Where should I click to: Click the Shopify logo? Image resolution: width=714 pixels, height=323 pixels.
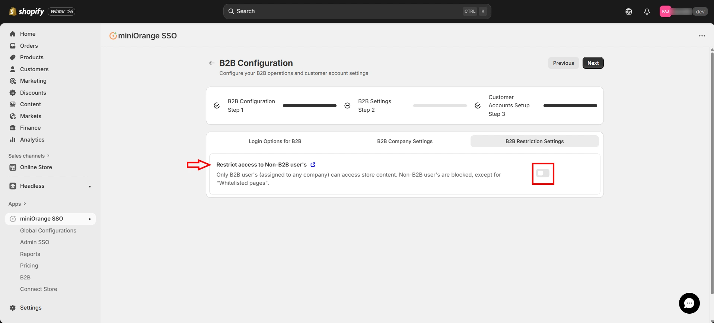pos(26,12)
